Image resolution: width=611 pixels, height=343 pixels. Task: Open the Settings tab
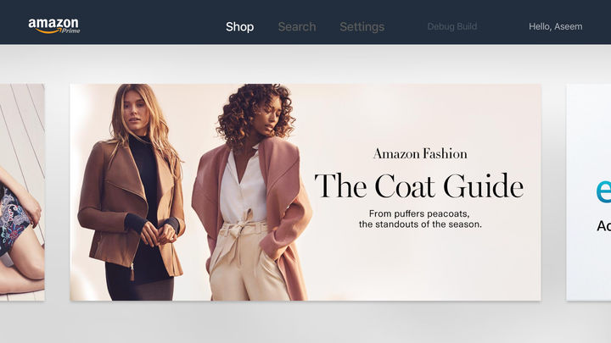click(362, 27)
